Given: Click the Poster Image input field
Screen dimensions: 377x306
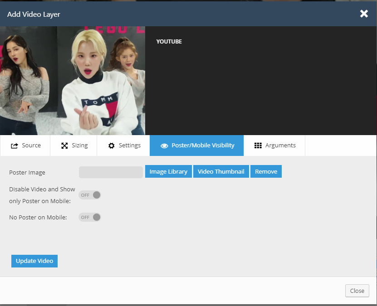Looking at the screenshot, I should tap(111, 172).
